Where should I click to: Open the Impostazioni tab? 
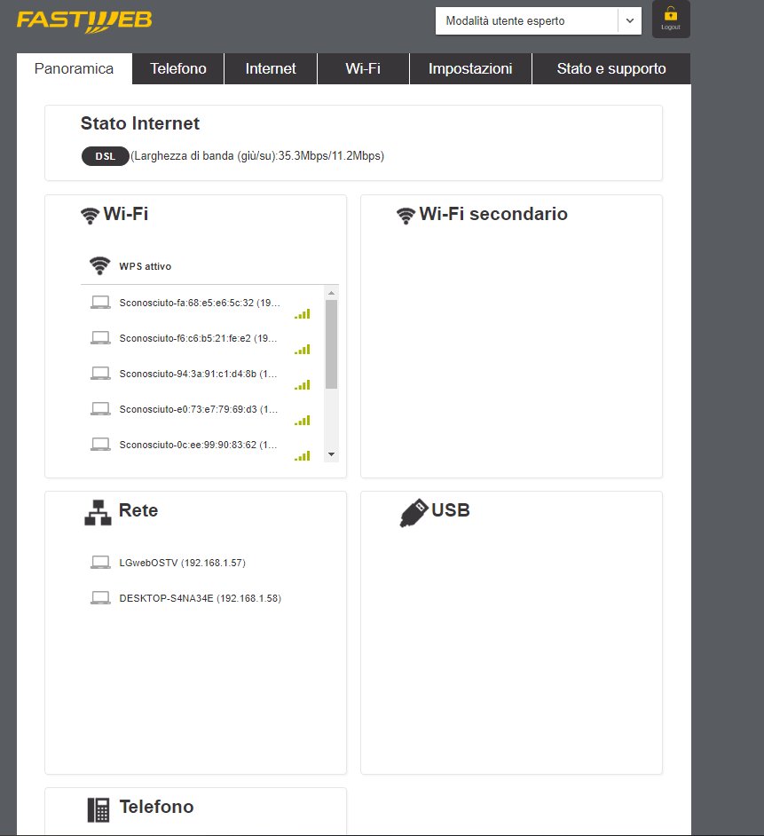pyautogui.click(x=470, y=68)
